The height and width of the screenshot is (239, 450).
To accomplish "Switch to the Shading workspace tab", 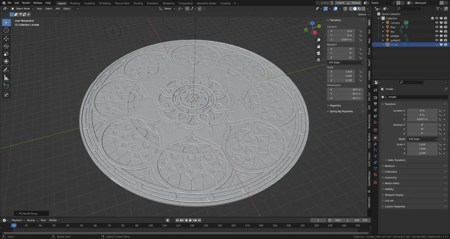I will (138, 3).
